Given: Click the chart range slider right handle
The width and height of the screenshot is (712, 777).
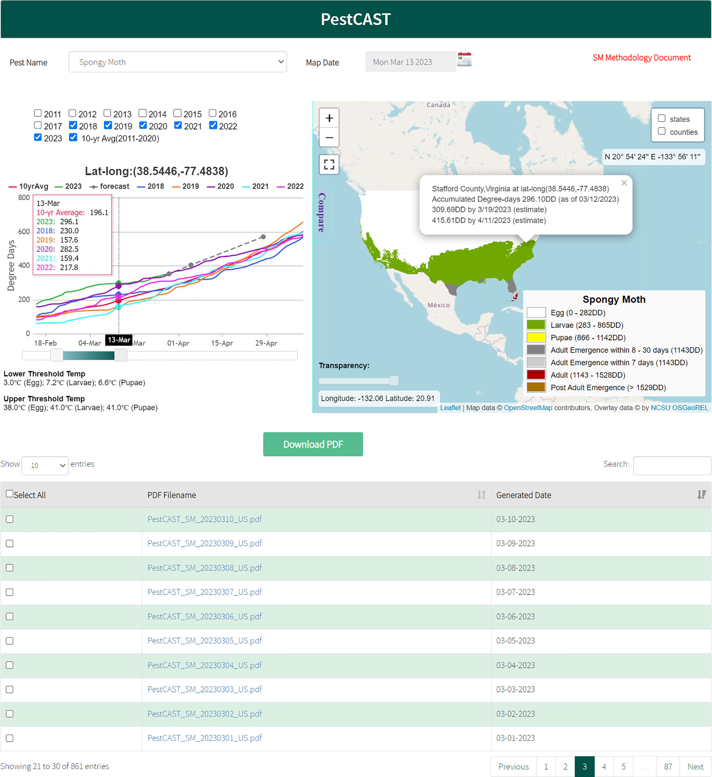Looking at the screenshot, I should tap(121, 355).
